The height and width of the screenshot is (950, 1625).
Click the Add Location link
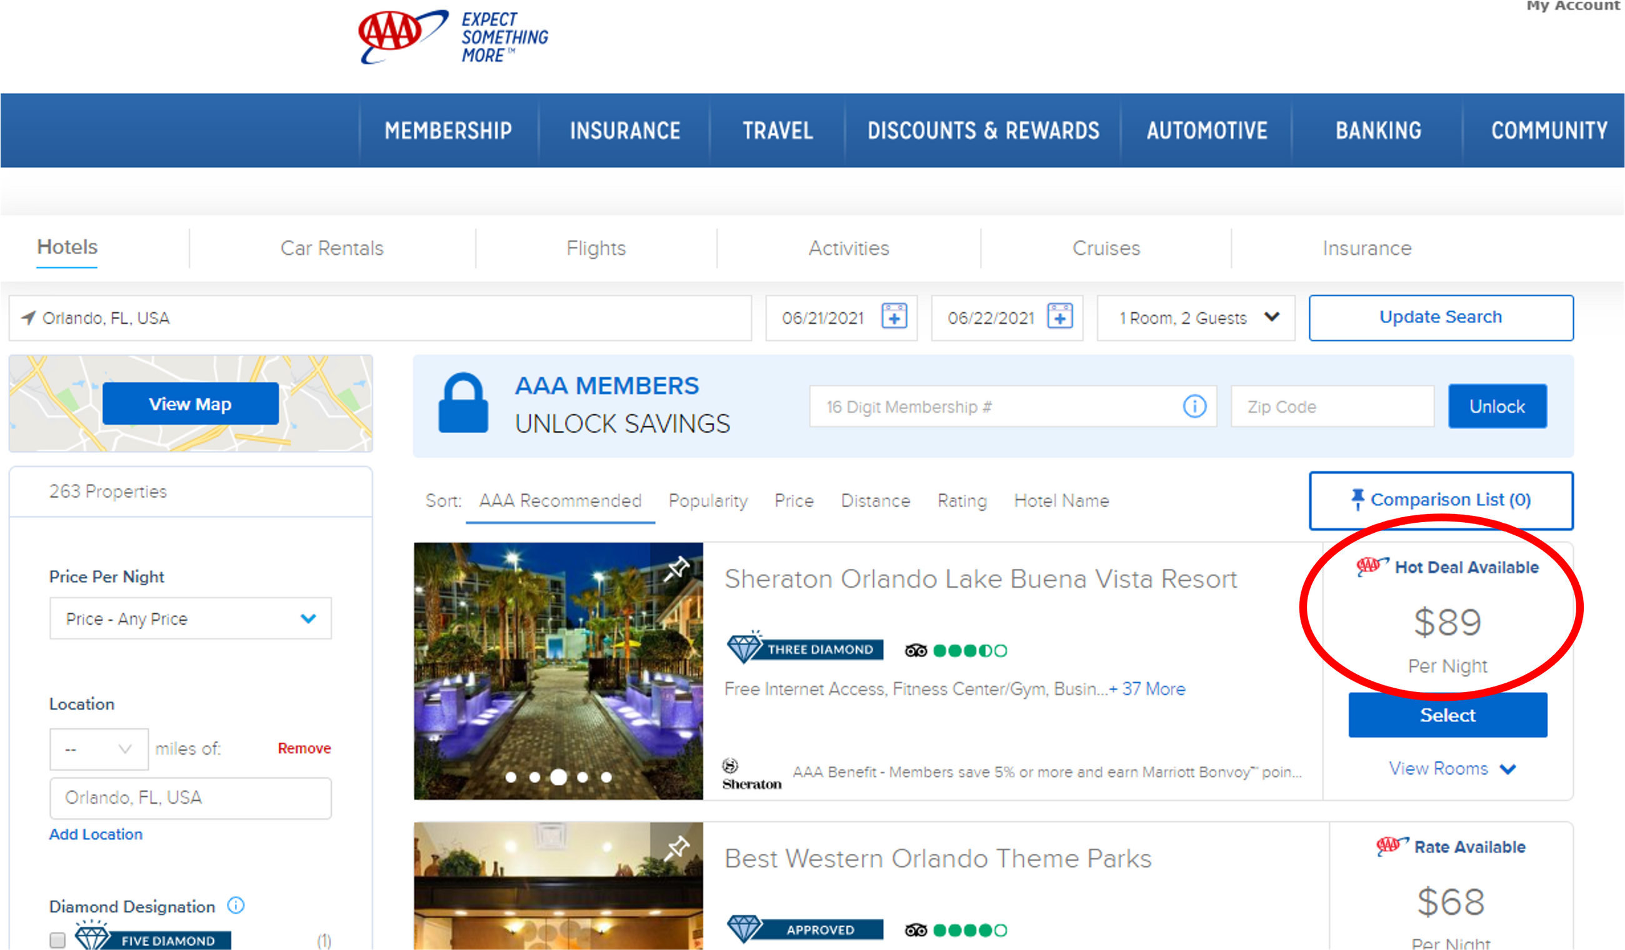pyautogui.click(x=96, y=834)
